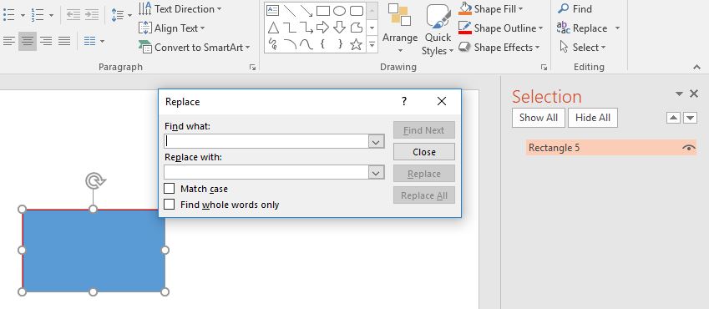Open the Arrange menu
This screenshot has width=709, height=309.
pyautogui.click(x=400, y=29)
